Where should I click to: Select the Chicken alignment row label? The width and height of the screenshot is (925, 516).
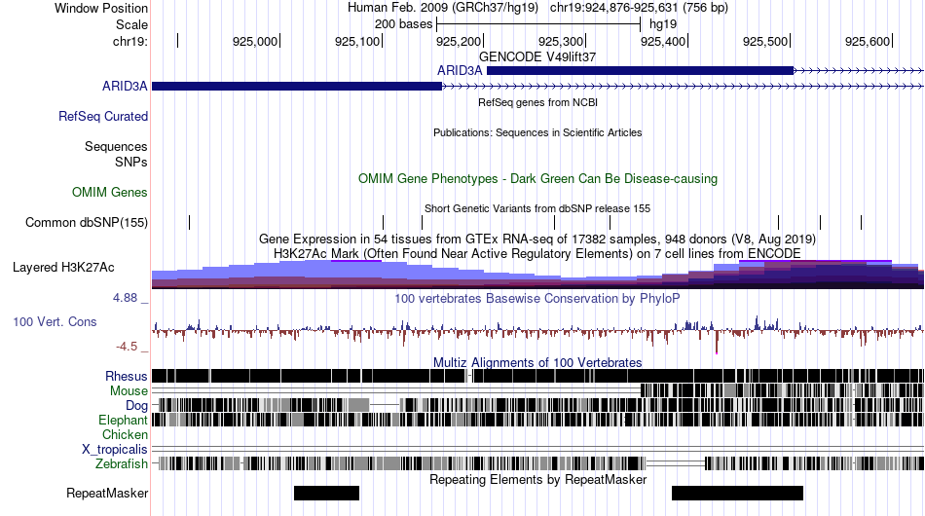tap(125, 434)
